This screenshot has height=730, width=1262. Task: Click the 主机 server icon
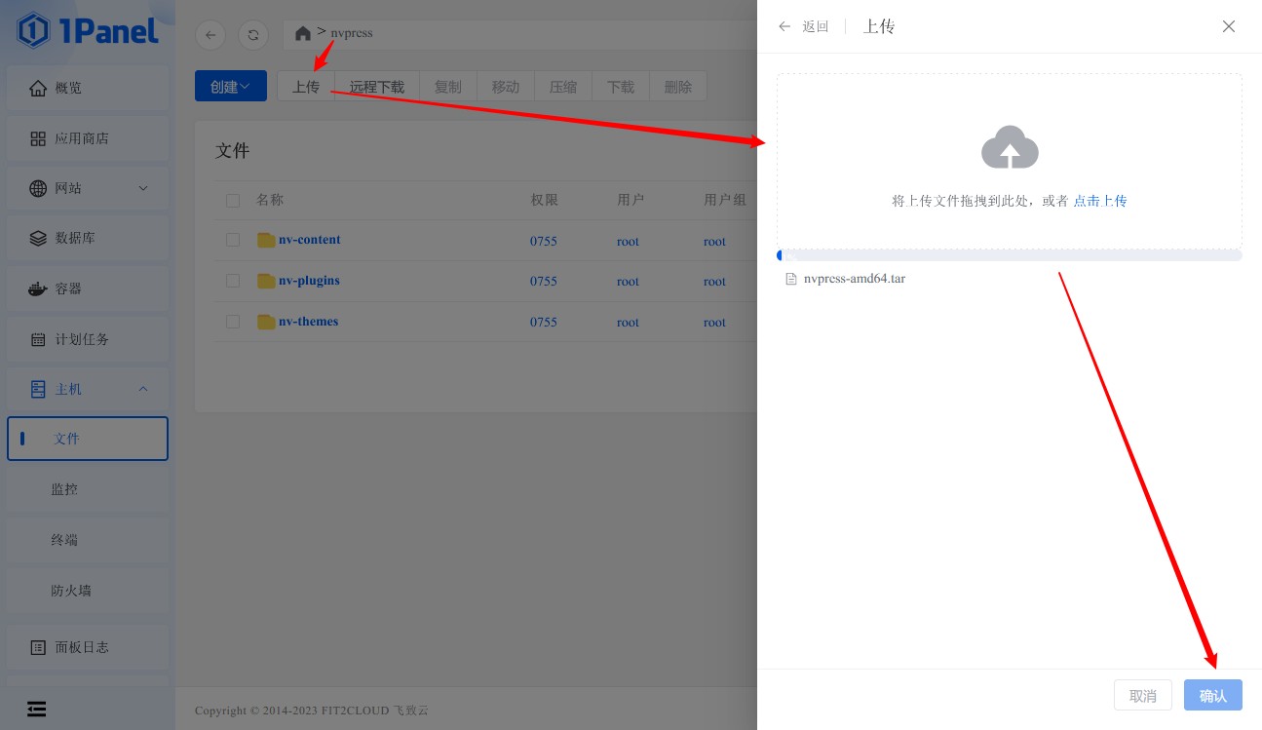[38, 389]
